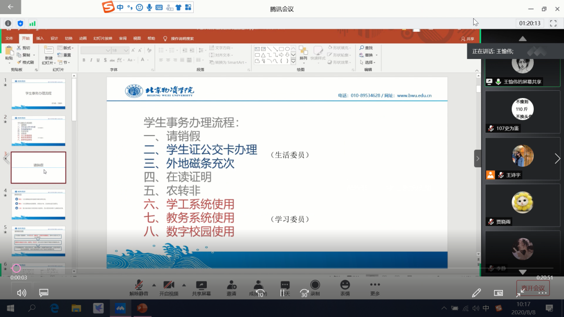Click the blue security shield icon
564x317 pixels.
[20, 23]
